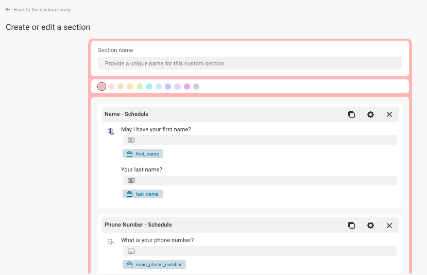This screenshot has width=427, height=275.
Task: Open settings gear for Name - Schedule
Action: click(370, 114)
